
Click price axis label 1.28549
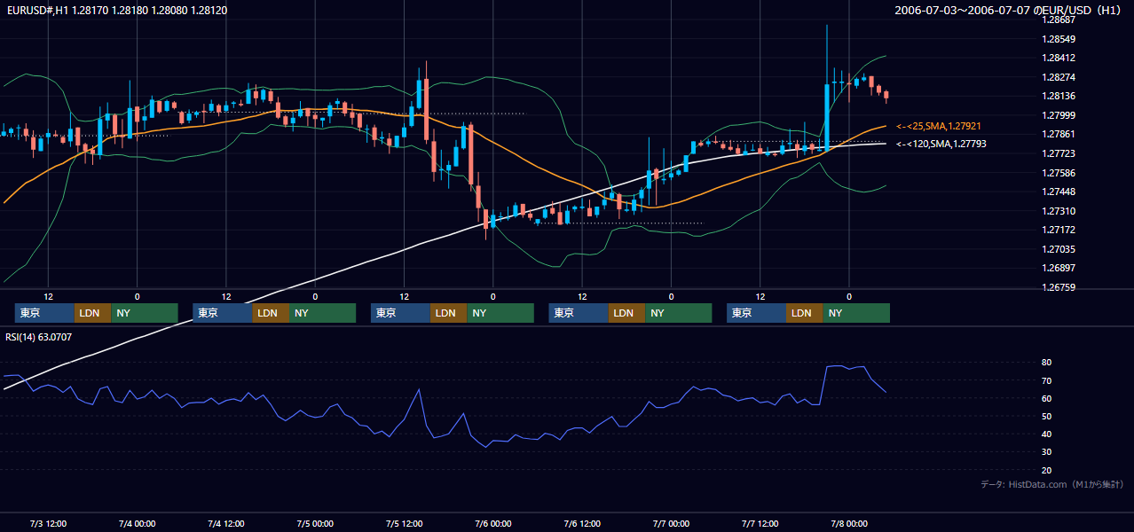[x=1057, y=39]
